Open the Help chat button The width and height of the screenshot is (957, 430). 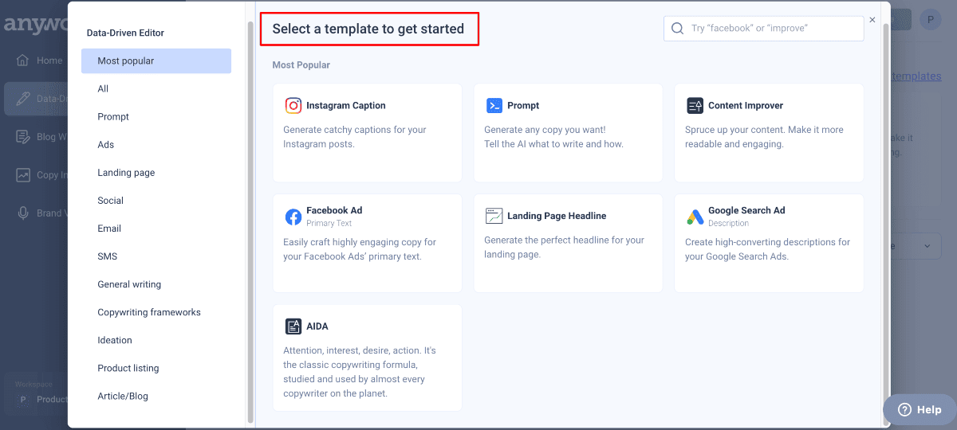[x=920, y=409]
